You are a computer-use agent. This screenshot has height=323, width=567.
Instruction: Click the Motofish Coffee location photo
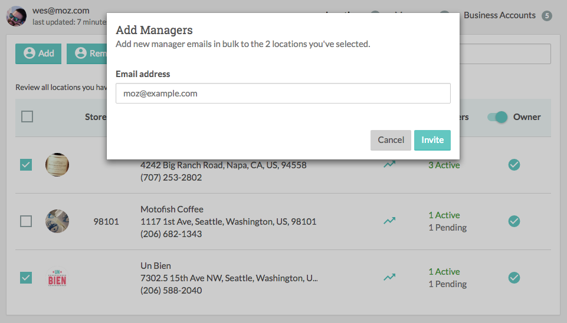(x=57, y=221)
